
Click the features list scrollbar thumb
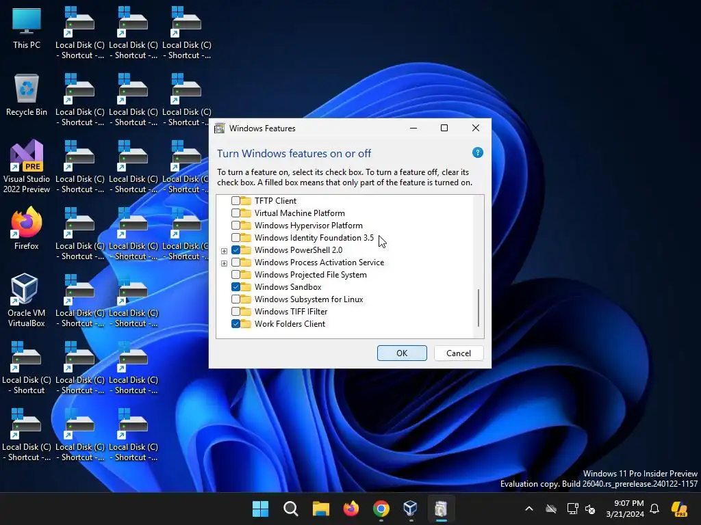[x=479, y=308]
